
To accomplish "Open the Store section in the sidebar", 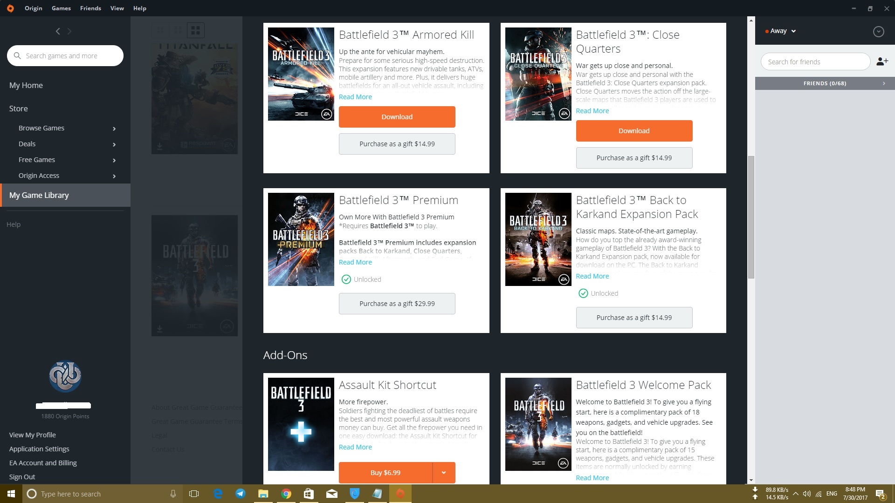I will point(19,109).
